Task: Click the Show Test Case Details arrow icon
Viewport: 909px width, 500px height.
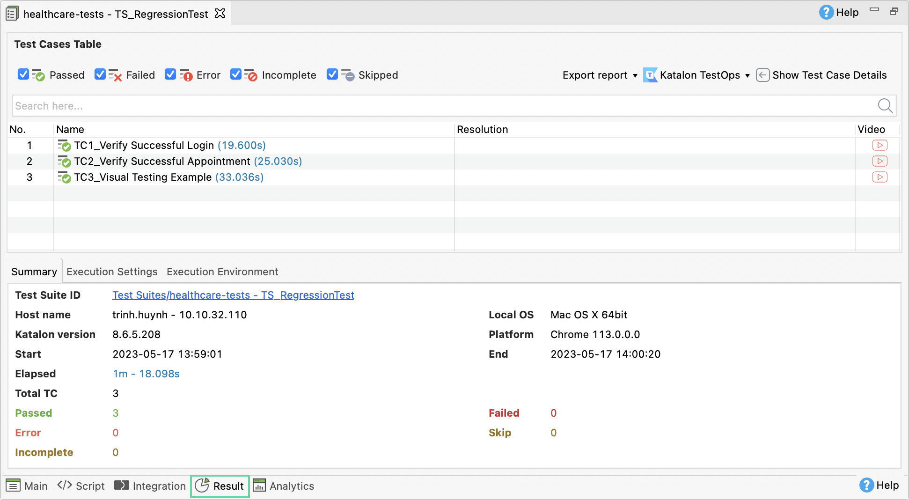Action: pos(762,75)
